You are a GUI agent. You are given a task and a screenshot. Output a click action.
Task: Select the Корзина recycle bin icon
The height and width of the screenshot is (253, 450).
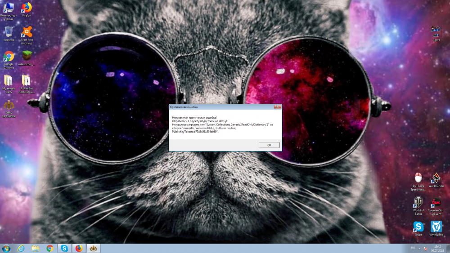pyautogui.click(x=9, y=32)
